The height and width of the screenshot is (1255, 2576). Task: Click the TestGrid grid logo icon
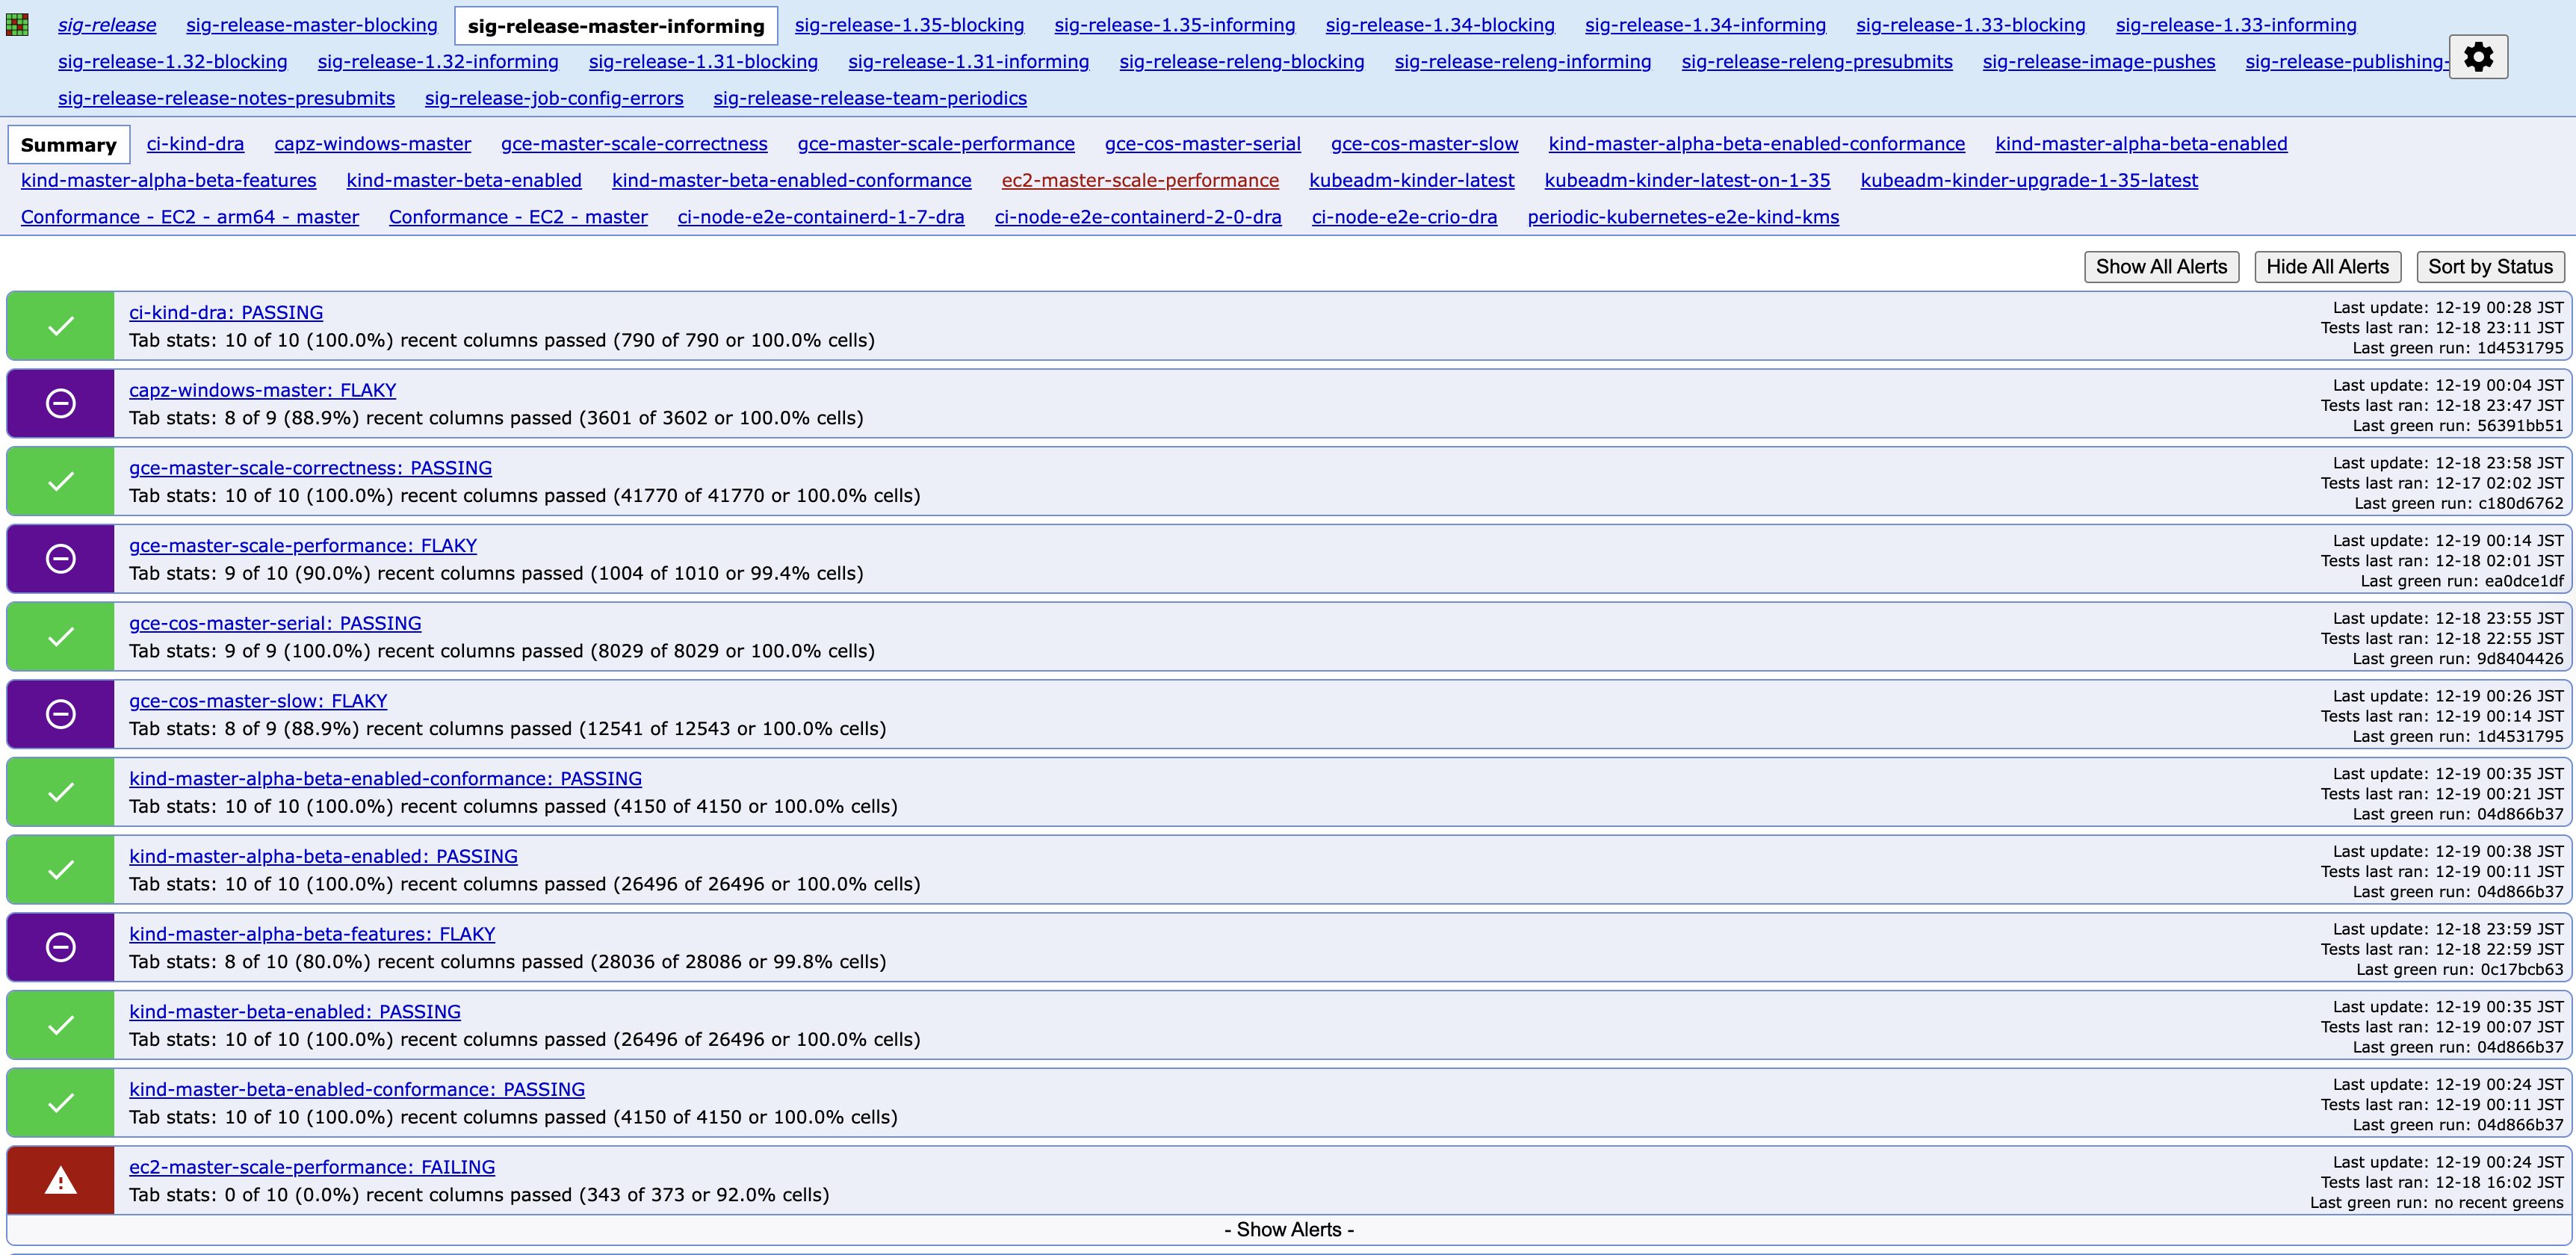point(17,23)
